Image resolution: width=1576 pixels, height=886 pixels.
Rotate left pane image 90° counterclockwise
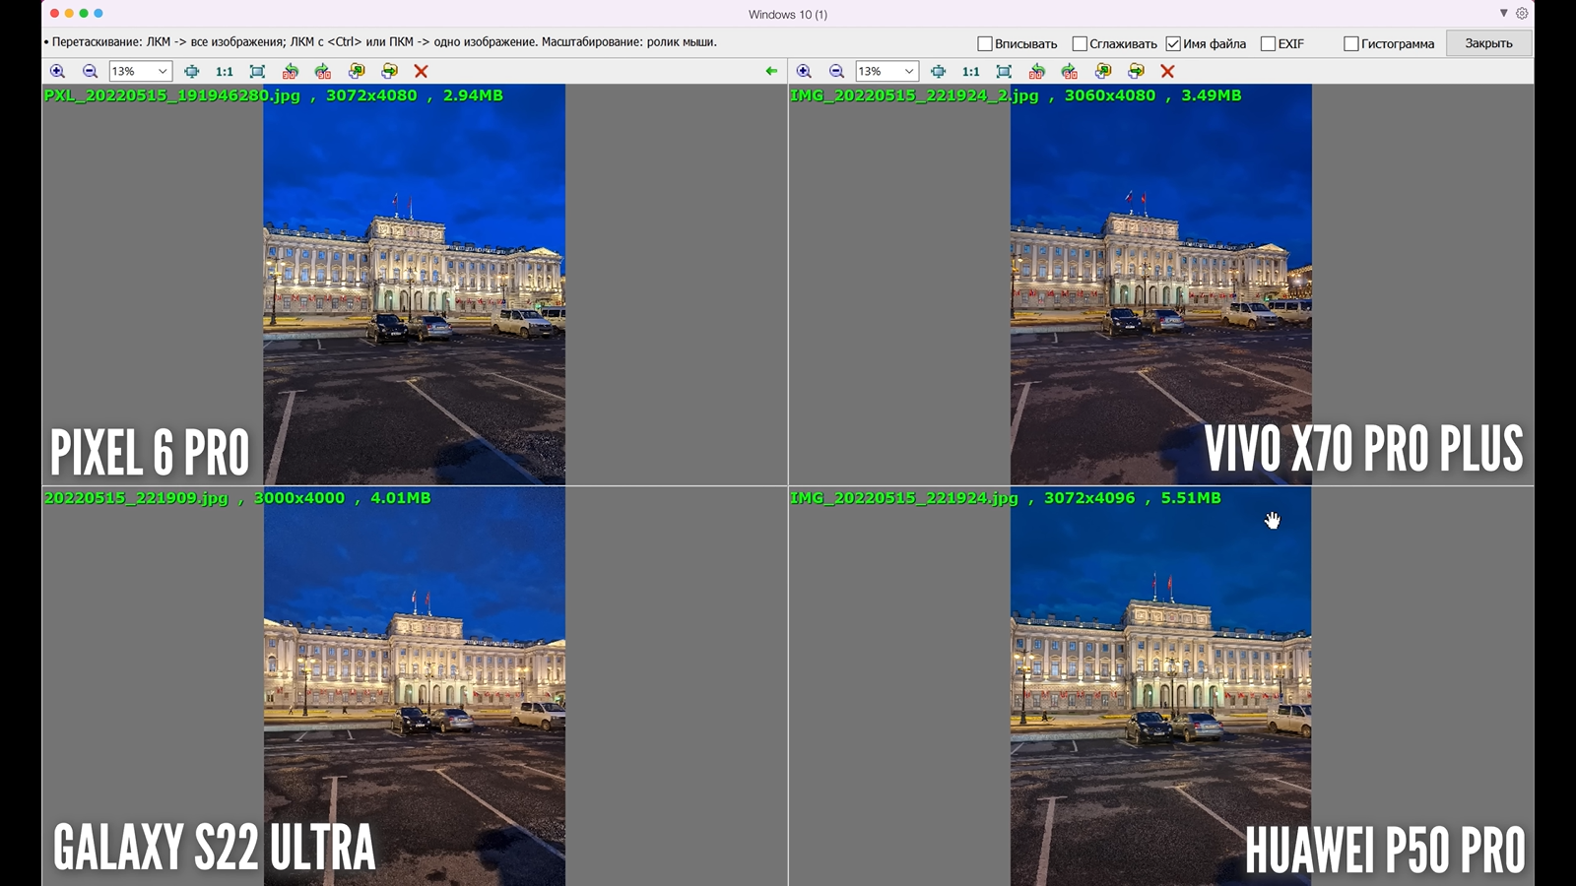coord(290,71)
